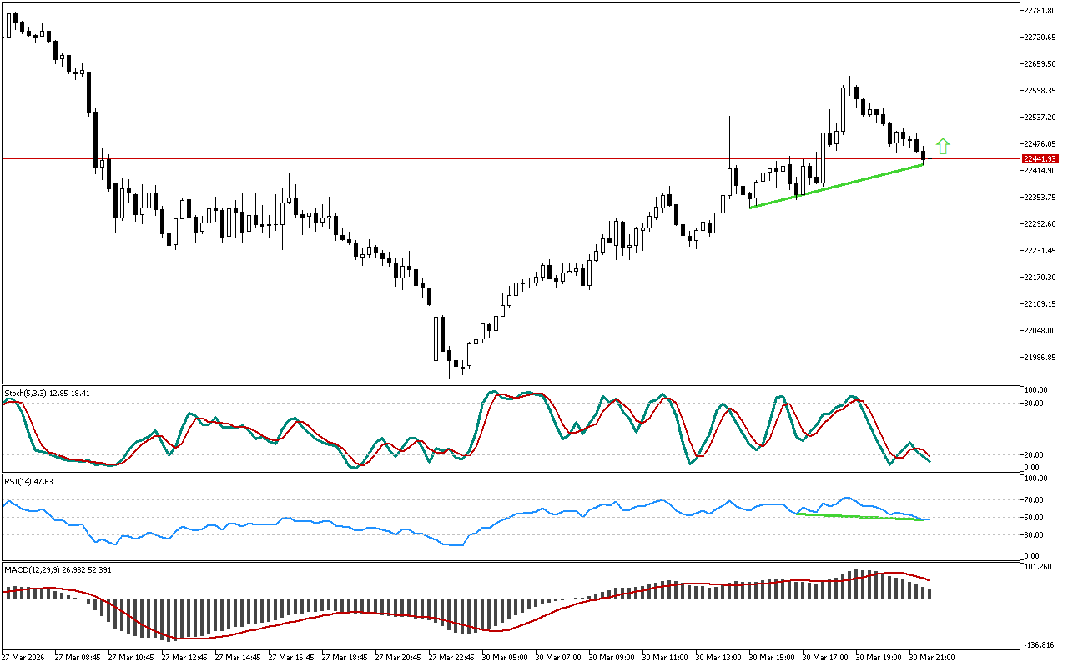Click the green up arrow marker

tap(943, 147)
